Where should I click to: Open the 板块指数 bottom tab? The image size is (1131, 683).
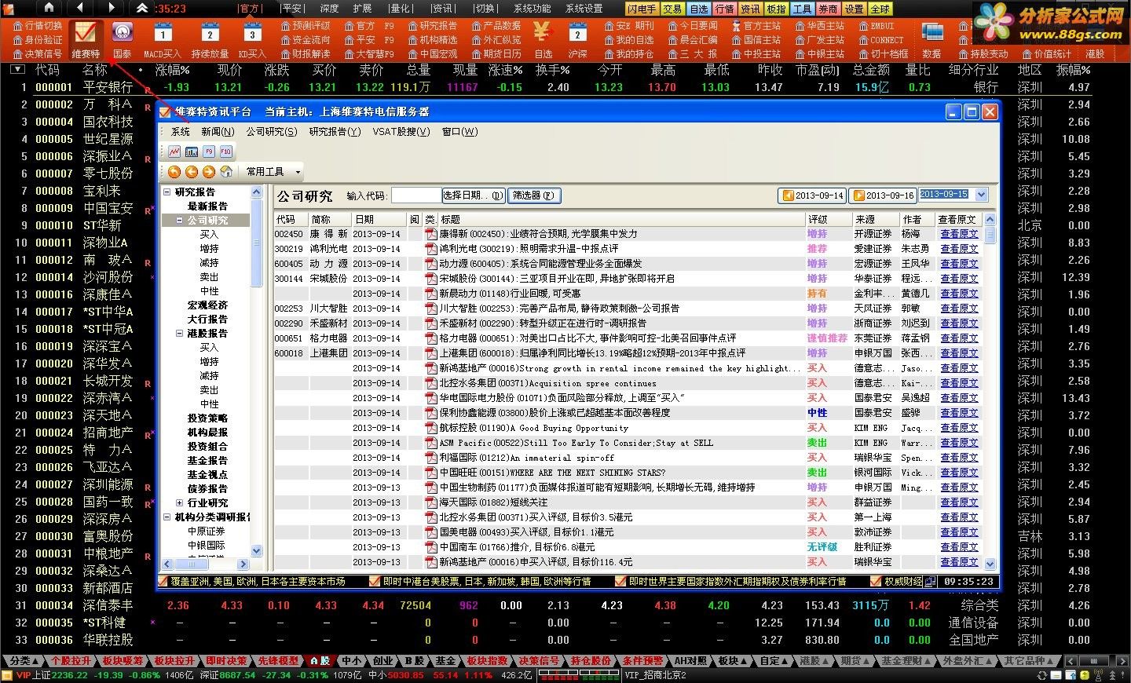(487, 661)
